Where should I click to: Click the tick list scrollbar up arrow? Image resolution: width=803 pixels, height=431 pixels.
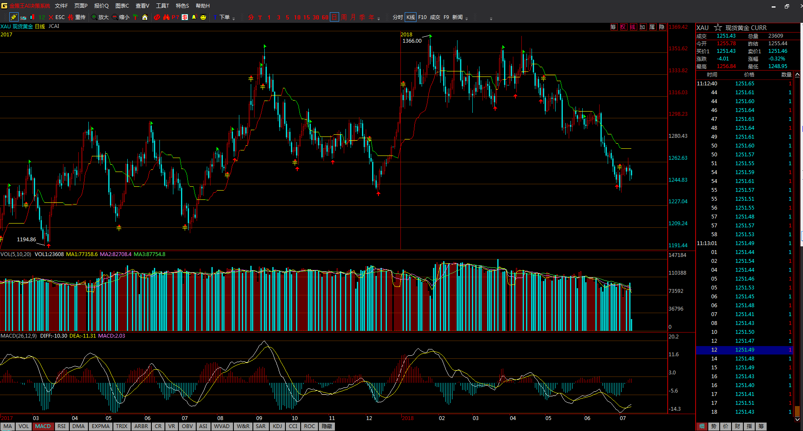click(x=798, y=75)
